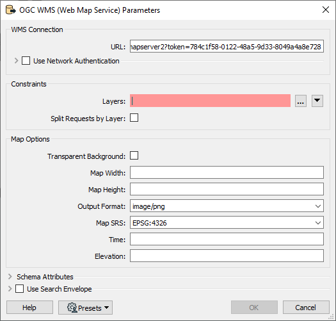
Task: Open the Output Format dropdown
Action: (227, 206)
